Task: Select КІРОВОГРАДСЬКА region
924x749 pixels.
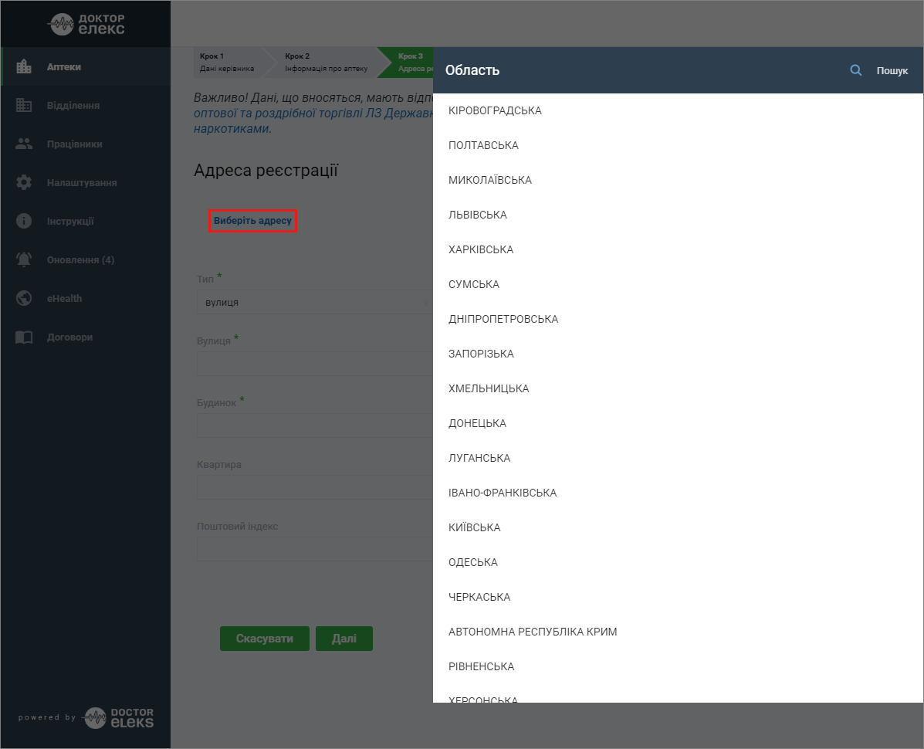Action: tap(678, 110)
